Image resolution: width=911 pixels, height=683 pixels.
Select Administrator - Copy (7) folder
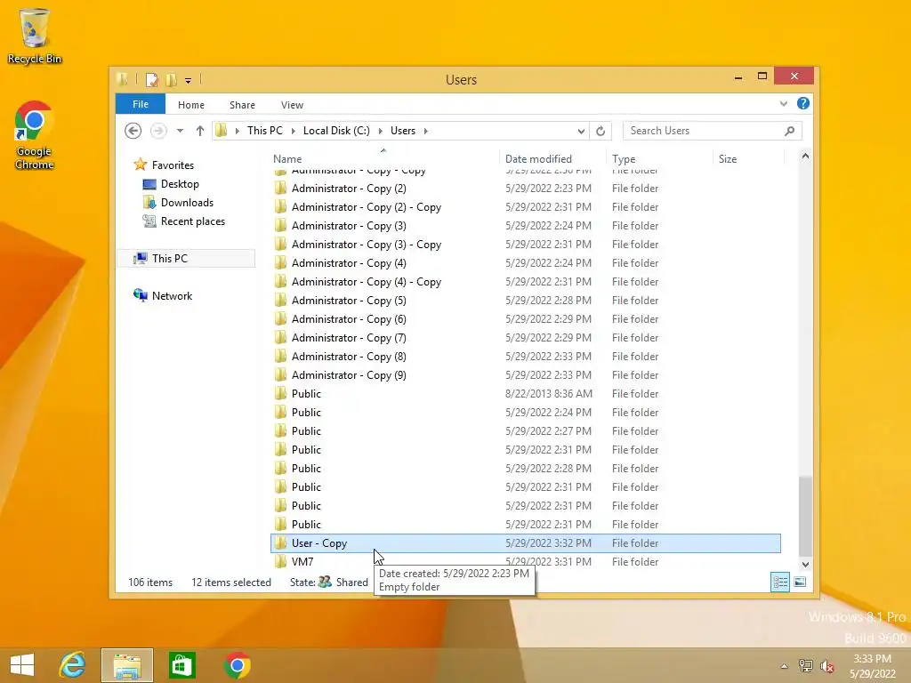pos(525,337)
